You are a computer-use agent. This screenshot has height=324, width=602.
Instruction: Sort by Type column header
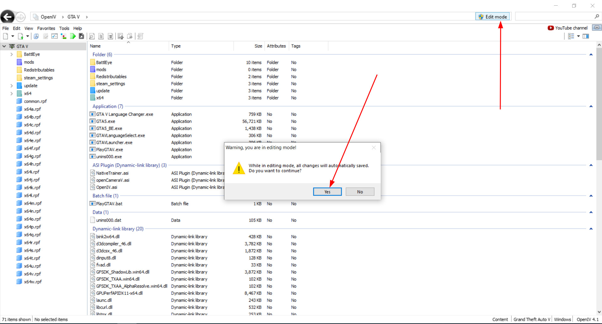click(201, 46)
